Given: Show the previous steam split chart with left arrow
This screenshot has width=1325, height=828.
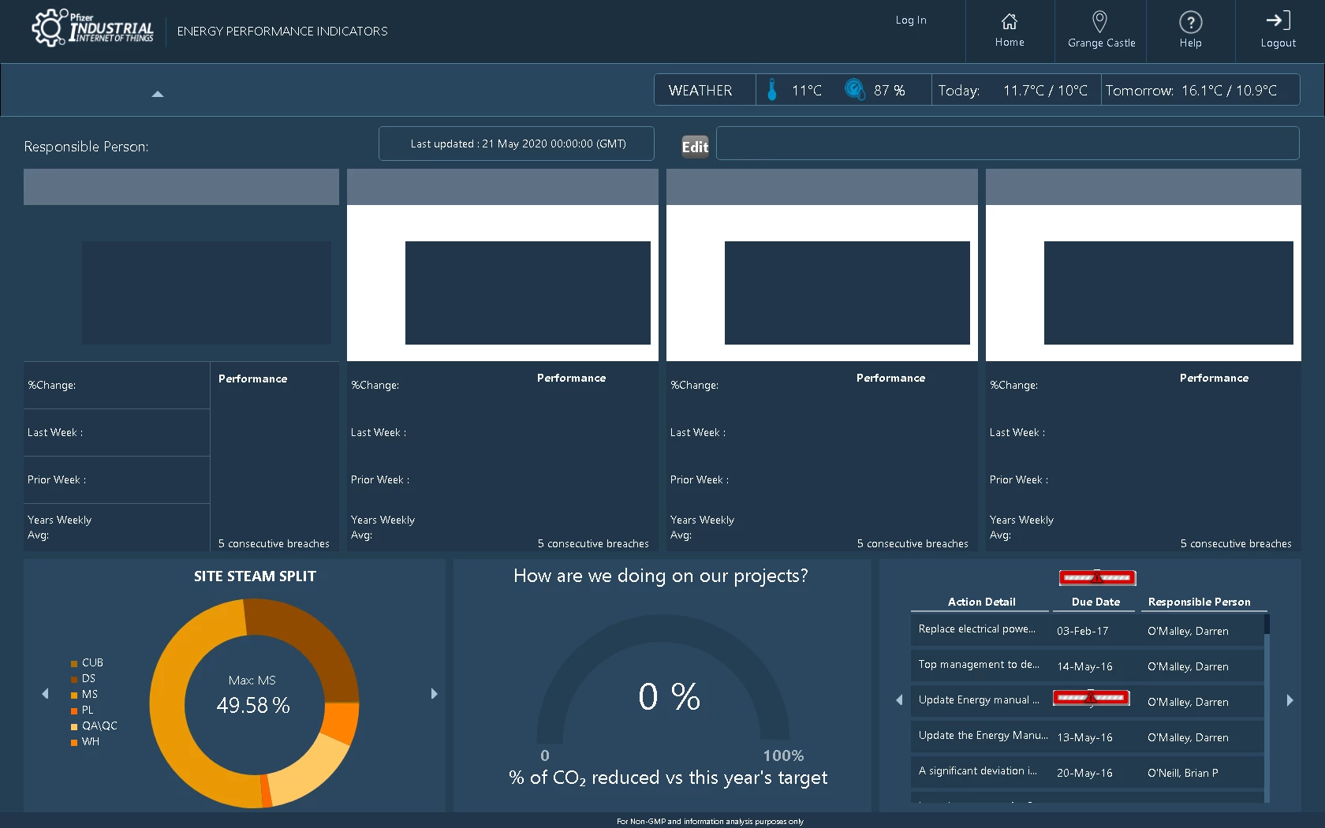Looking at the screenshot, I should [45, 694].
